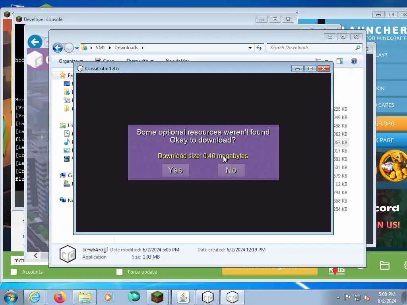Switch to the Minecraft grass block taskbar app
The image size is (407, 305).
(x=157, y=297)
